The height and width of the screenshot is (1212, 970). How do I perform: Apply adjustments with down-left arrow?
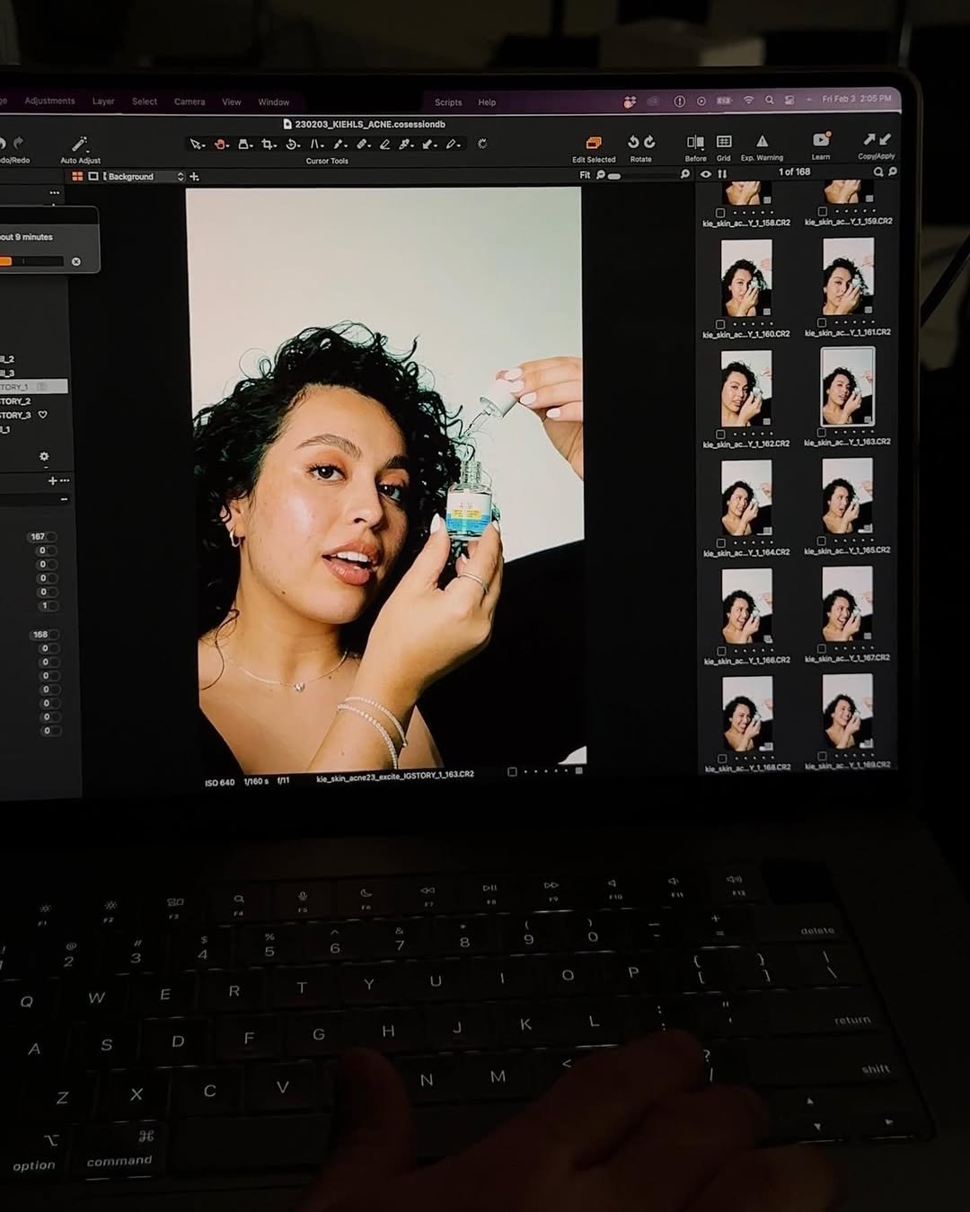(885, 139)
